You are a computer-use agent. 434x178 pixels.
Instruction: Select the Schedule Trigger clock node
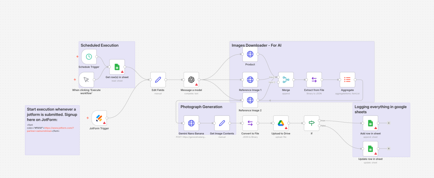point(89,57)
